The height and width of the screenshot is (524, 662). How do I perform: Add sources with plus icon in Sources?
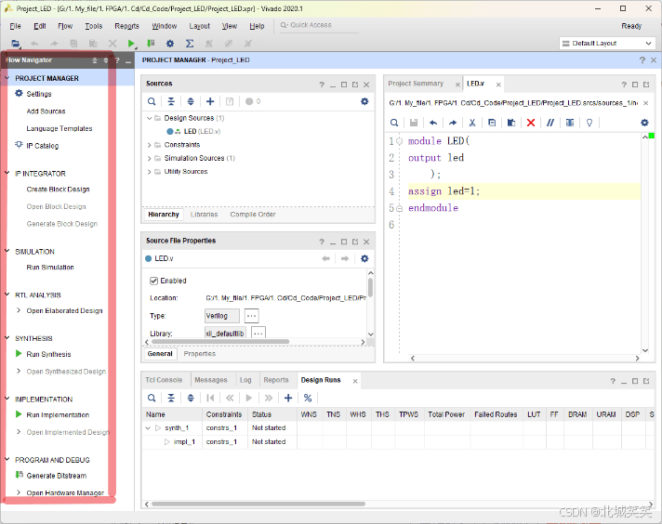210,101
